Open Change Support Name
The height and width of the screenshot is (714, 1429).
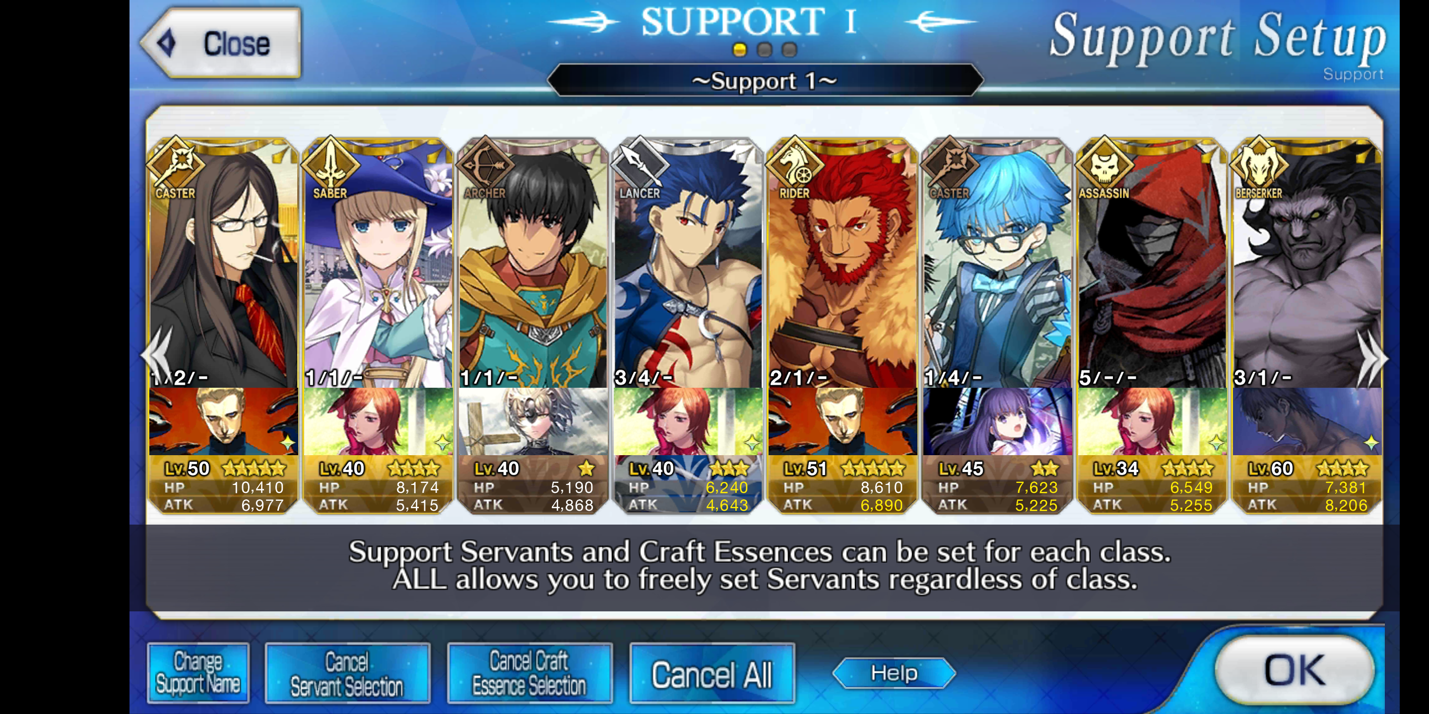[198, 672]
